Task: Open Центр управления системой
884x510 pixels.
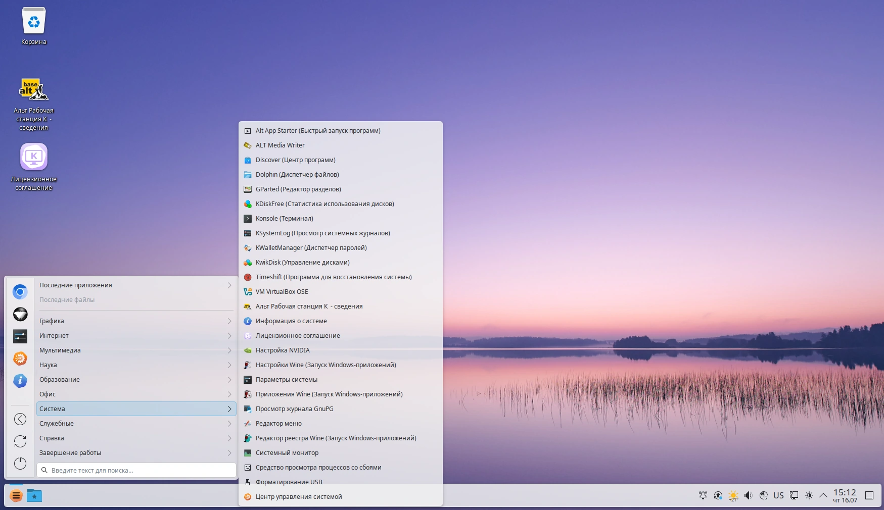Action: (341, 497)
